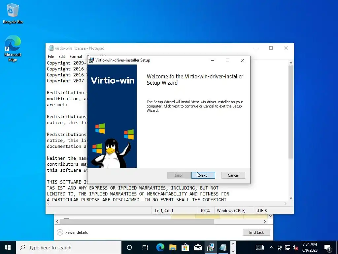Click the Task Manager scrollbar down arrow

pos(271,216)
